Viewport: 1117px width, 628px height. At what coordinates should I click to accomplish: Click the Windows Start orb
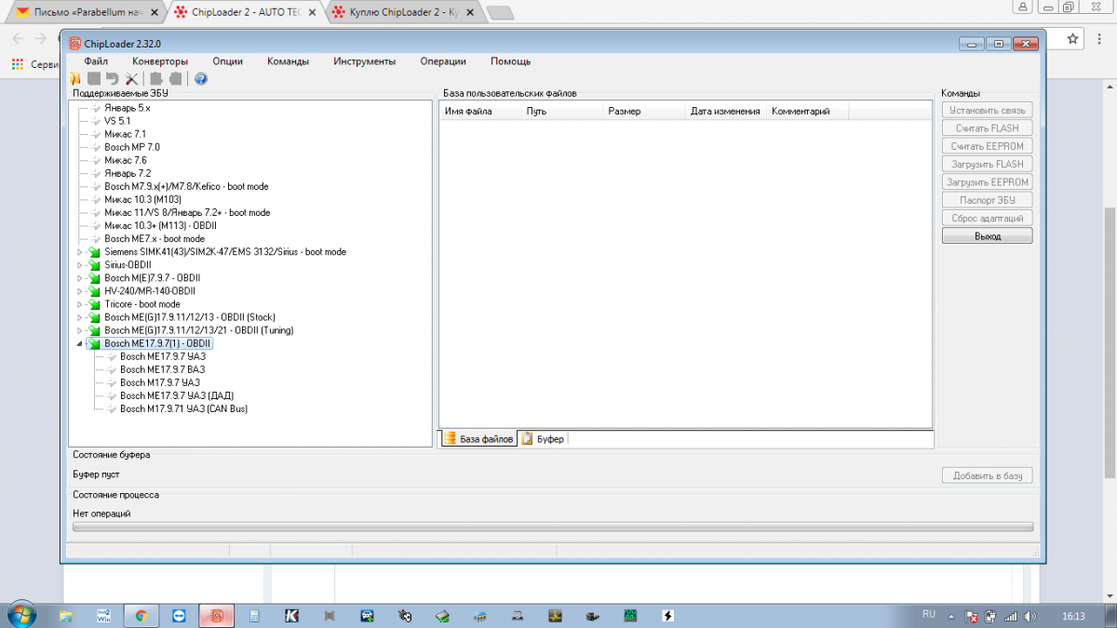20,615
